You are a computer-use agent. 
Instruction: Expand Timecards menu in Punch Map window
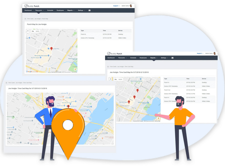[39, 10]
